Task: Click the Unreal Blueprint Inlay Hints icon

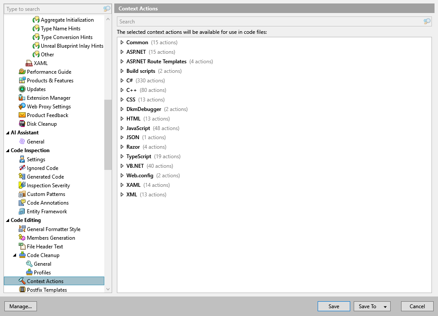Action: point(36,46)
